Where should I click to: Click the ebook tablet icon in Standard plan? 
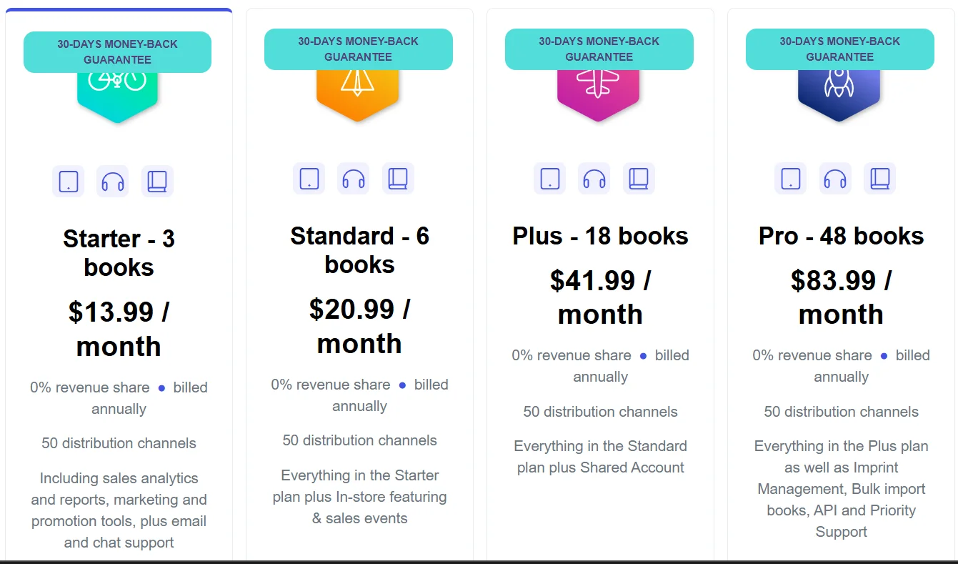click(309, 179)
